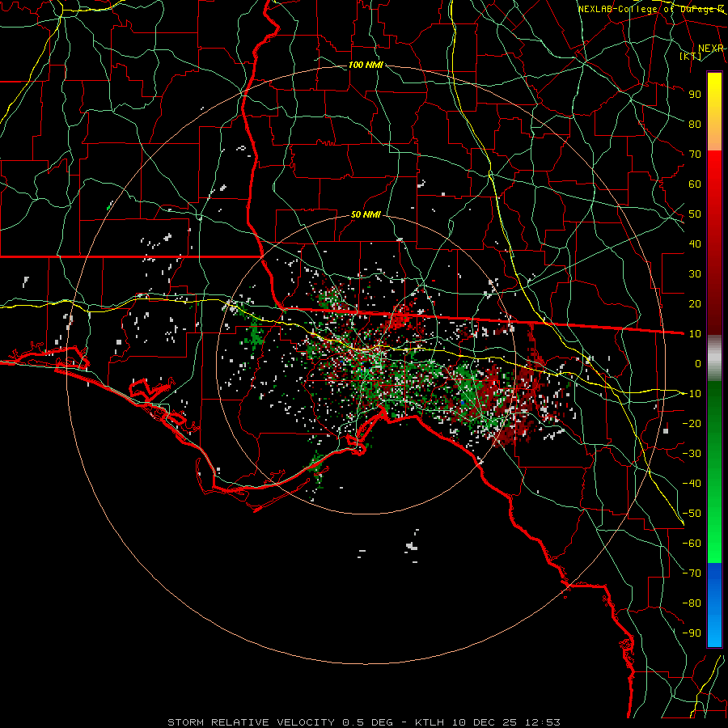Click the -70 value on the velocity scale
The image size is (728, 728).
(692, 574)
